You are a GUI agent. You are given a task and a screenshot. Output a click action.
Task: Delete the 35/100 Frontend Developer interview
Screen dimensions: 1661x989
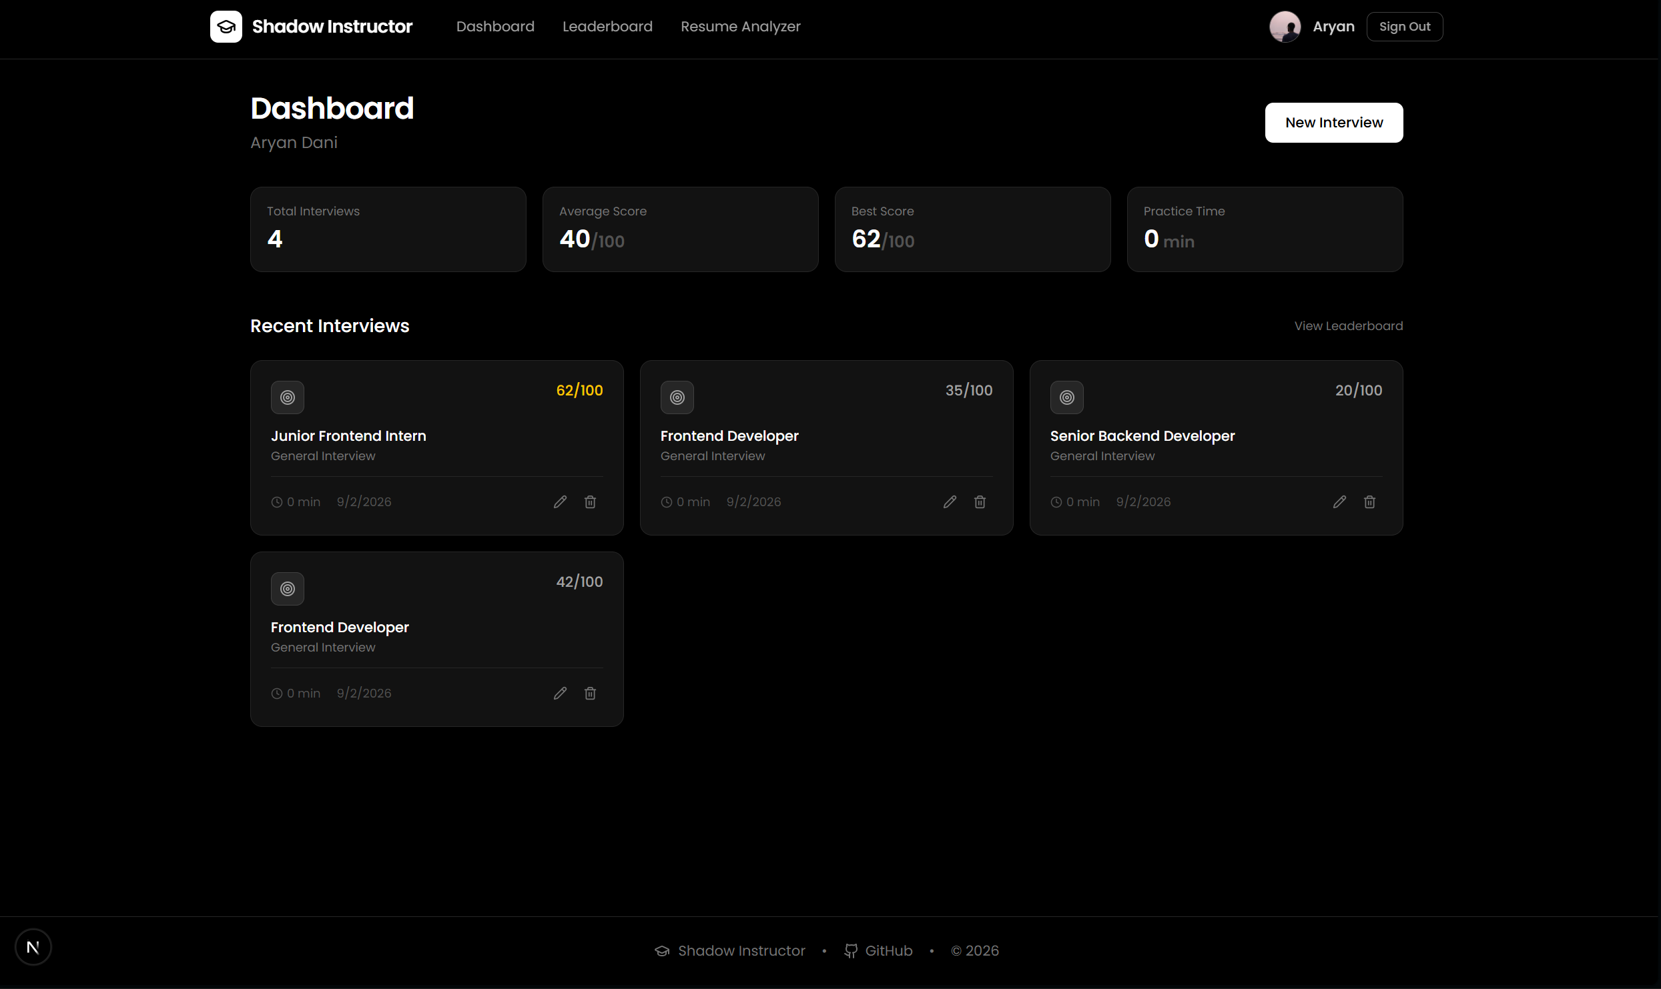click(x=980, y=502)
